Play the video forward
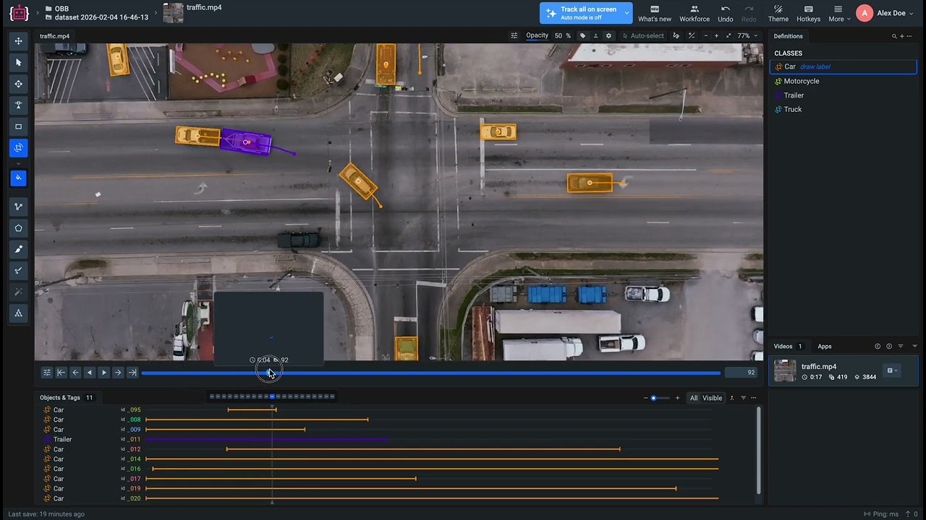 coord(103,373)
